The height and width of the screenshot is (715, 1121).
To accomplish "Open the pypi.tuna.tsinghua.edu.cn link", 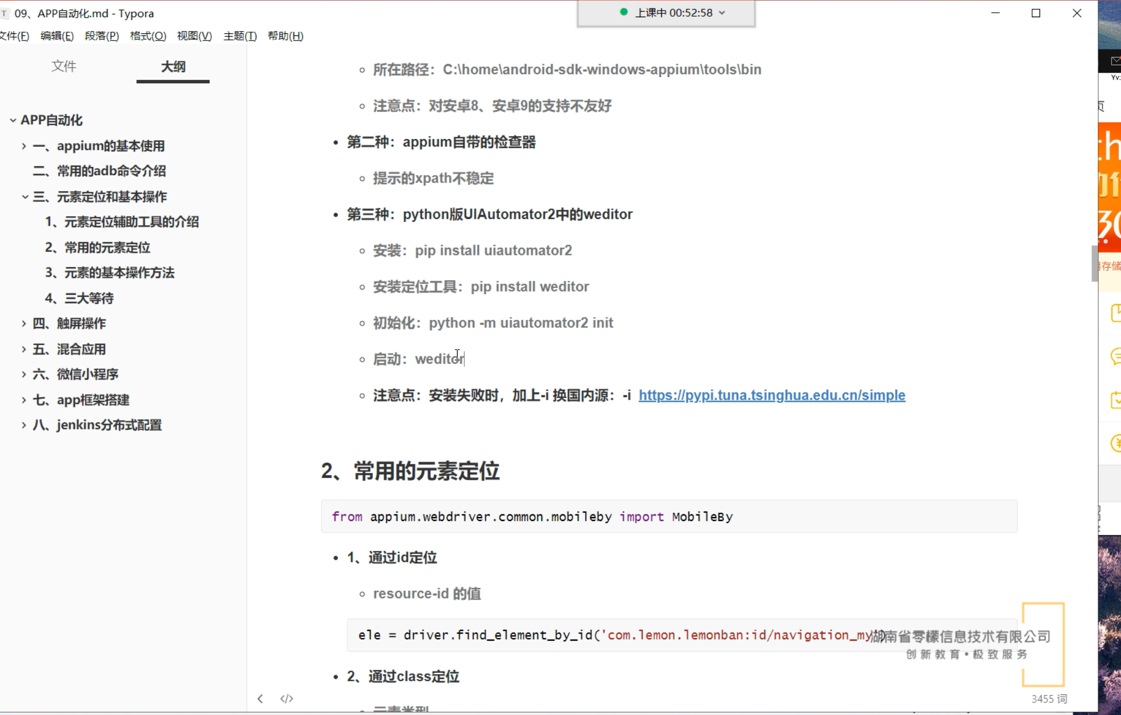I will pyautogui.click(x=771, y=395).
